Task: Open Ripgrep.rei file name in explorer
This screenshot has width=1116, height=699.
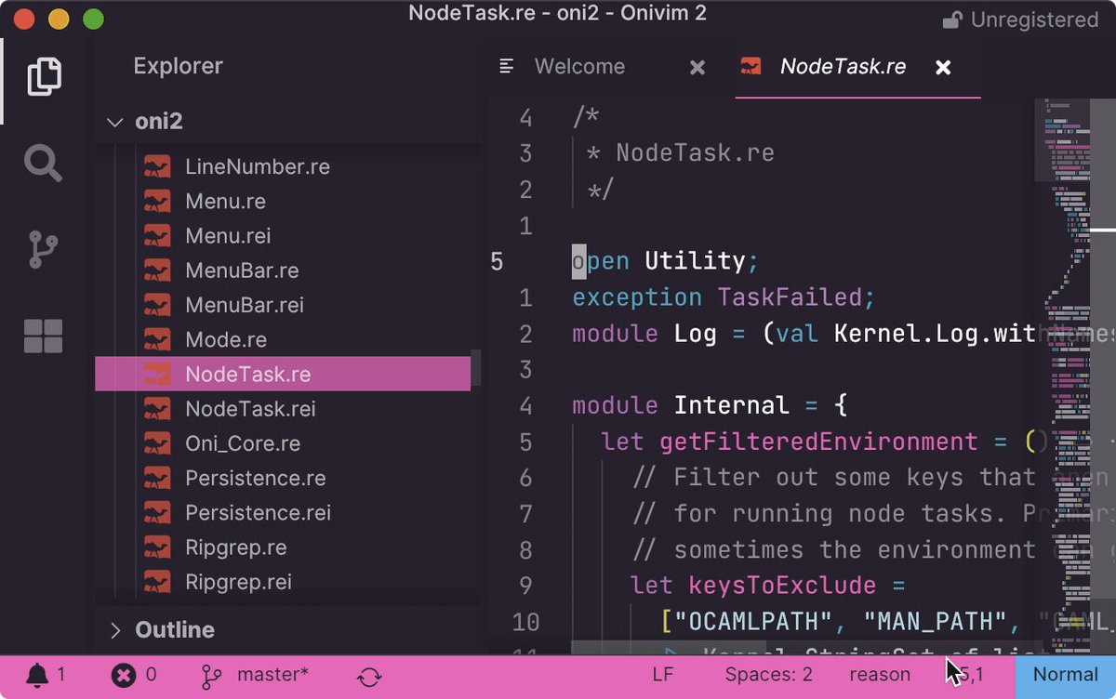Action: point(238,582)
